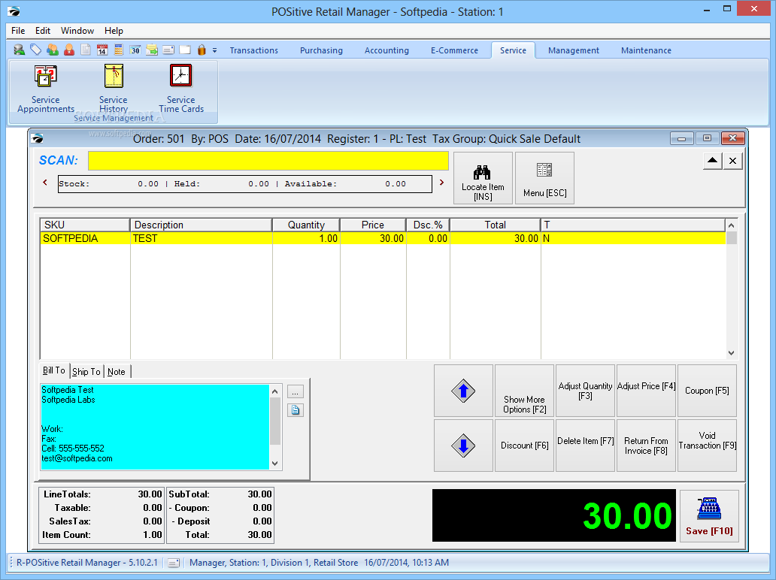Click the blank document toolbar icon
The image size is (776, 580).
pos(86,50)
